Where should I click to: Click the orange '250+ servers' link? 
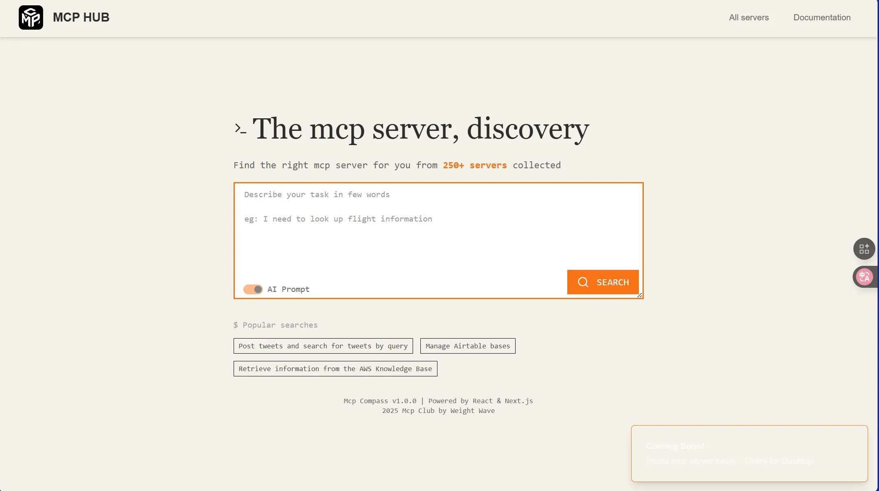coord(474,165)
